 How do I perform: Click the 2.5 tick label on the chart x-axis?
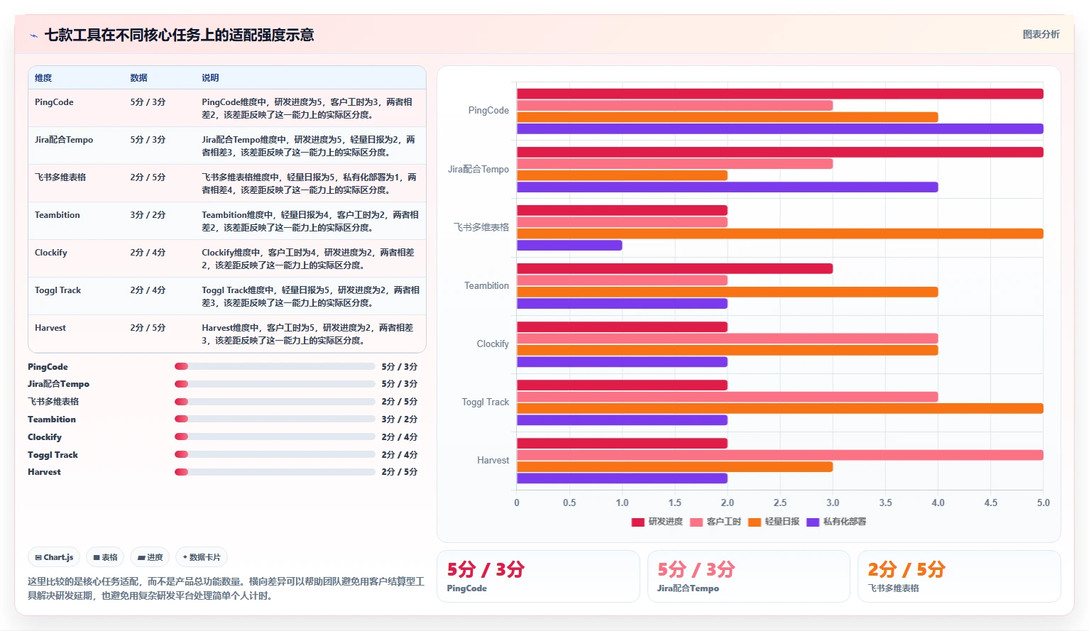pyautogui.click(x=779, y=503)
